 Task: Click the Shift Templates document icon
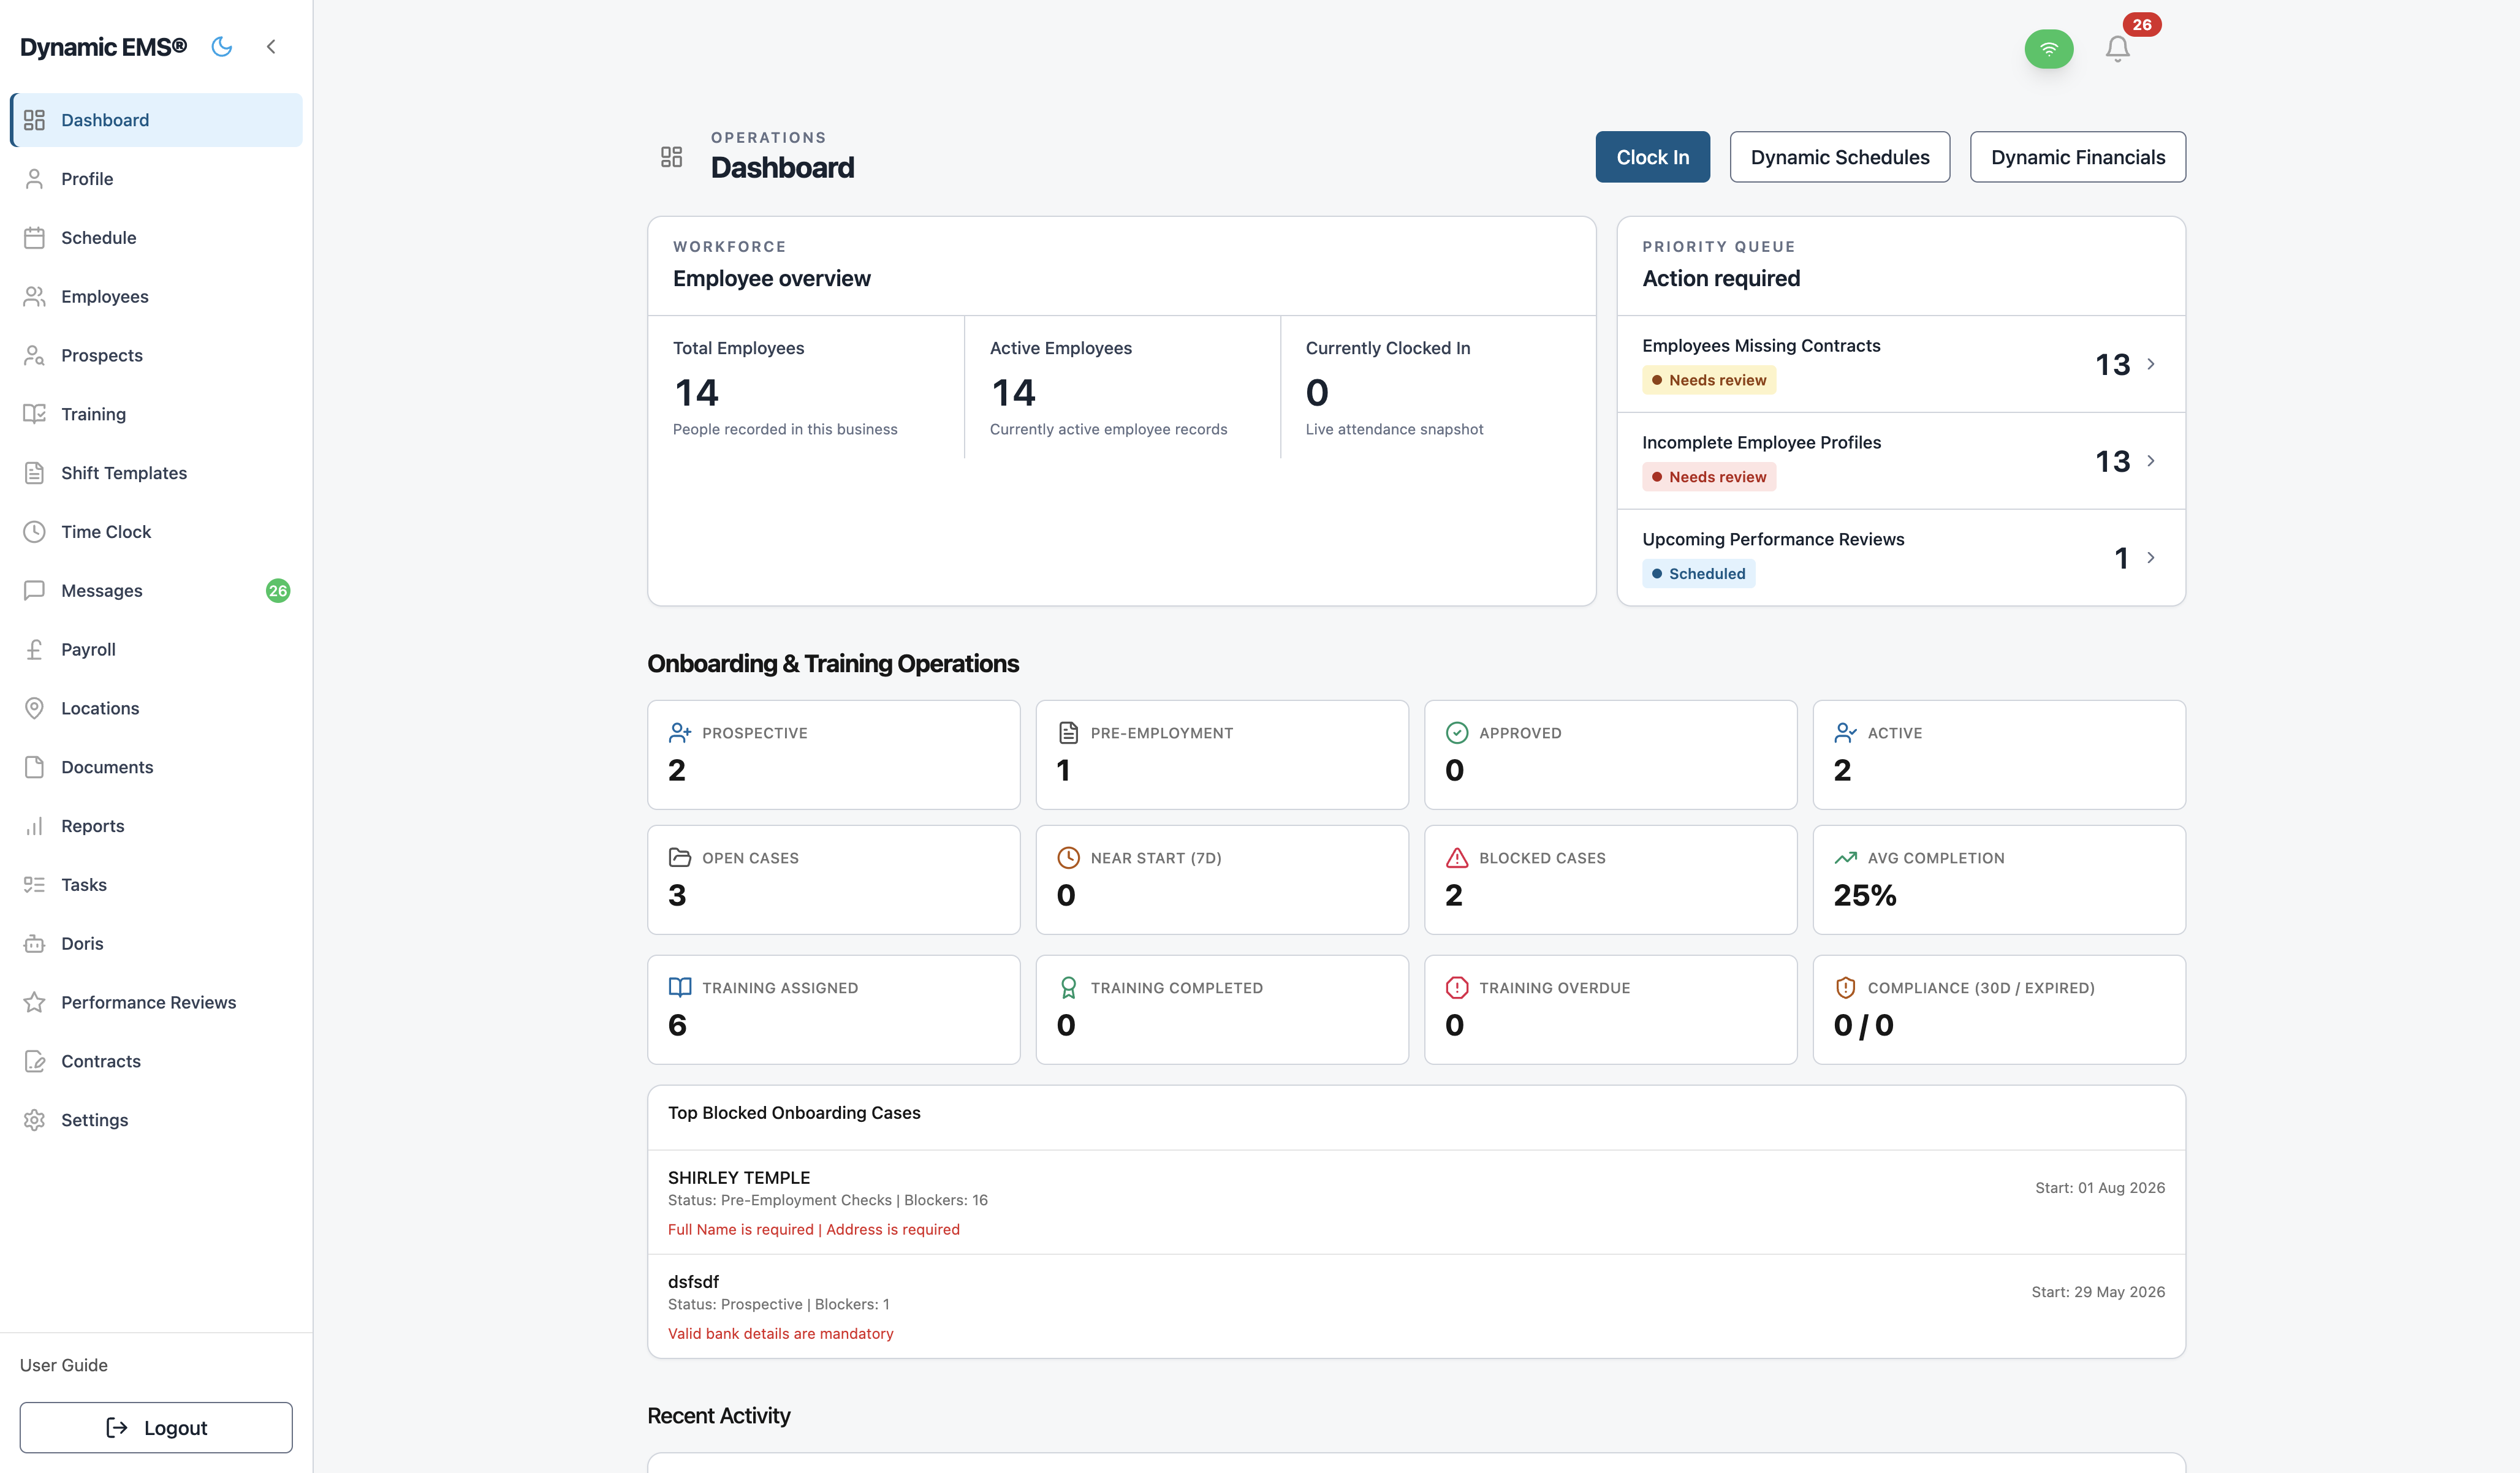35,473
